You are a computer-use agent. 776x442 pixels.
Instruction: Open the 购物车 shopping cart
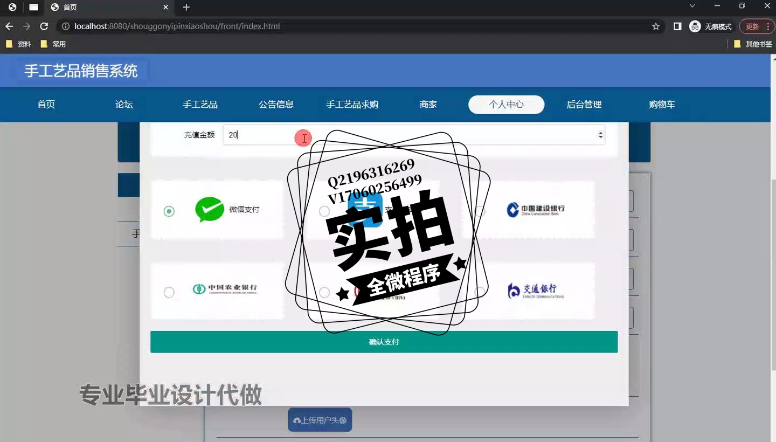(662, 105)
